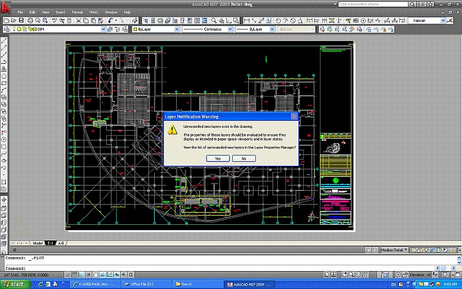
Task: Click the Undo arrow icon
Action: [110, 20]
